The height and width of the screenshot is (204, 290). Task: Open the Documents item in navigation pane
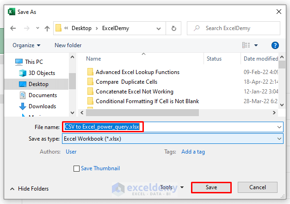[x=43, y=95]
